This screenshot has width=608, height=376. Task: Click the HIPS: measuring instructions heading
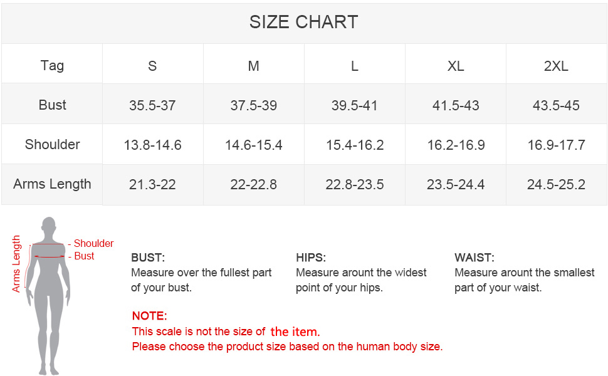coord(311,258)
